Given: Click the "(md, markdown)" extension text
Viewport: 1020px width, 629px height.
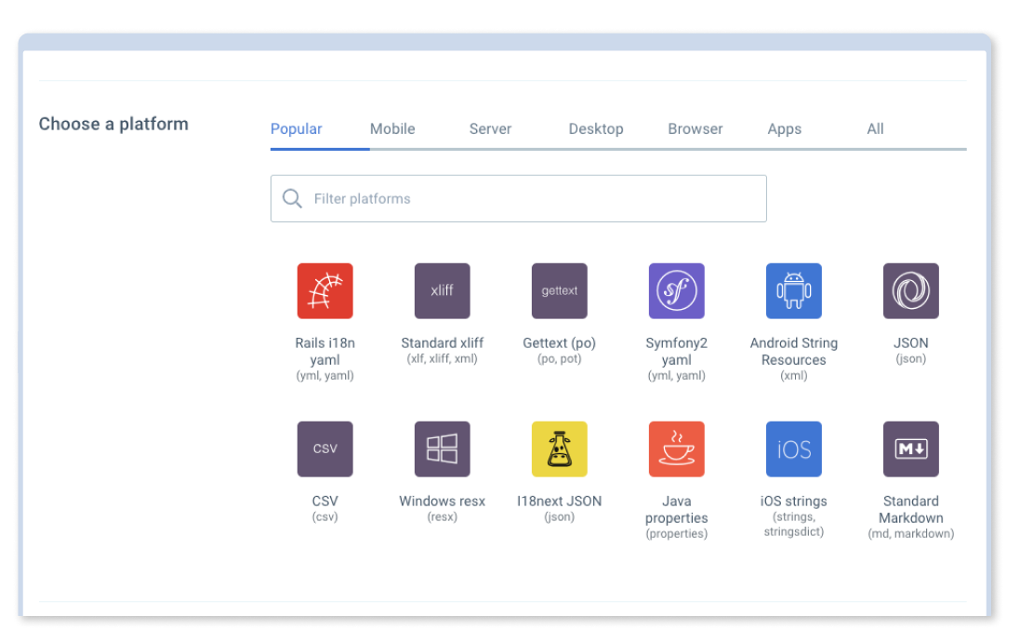Looking at the screenshot, I should (910, 534).
